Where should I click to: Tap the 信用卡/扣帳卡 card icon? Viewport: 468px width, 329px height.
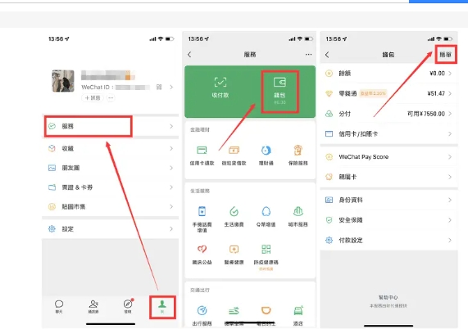pos(329,133)
